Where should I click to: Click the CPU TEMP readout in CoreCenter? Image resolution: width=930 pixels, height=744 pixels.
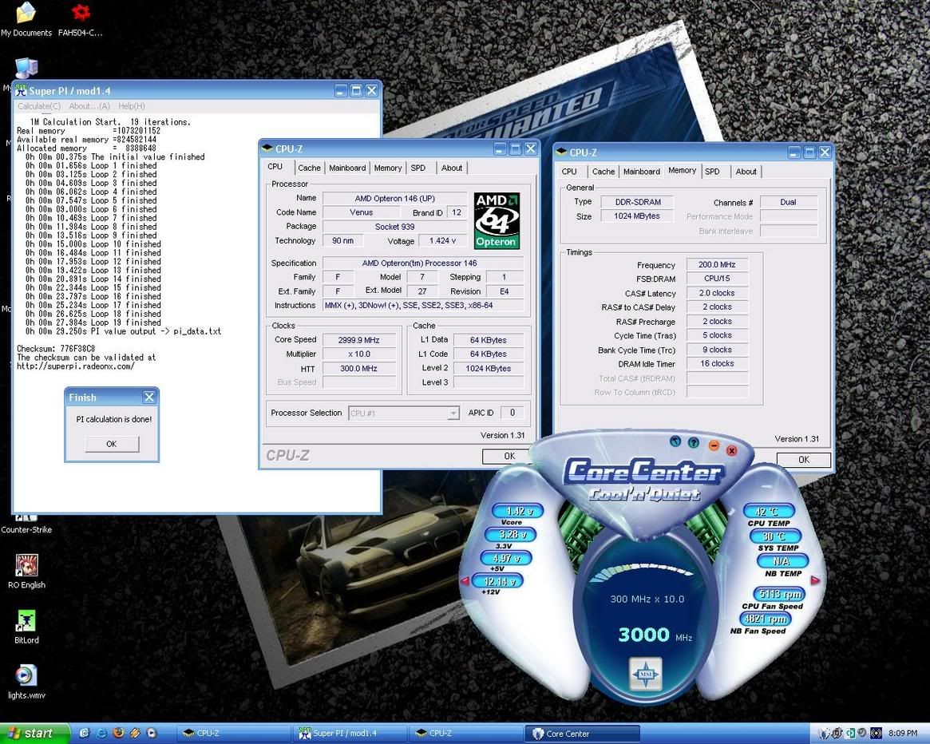[x=767, y=511]
